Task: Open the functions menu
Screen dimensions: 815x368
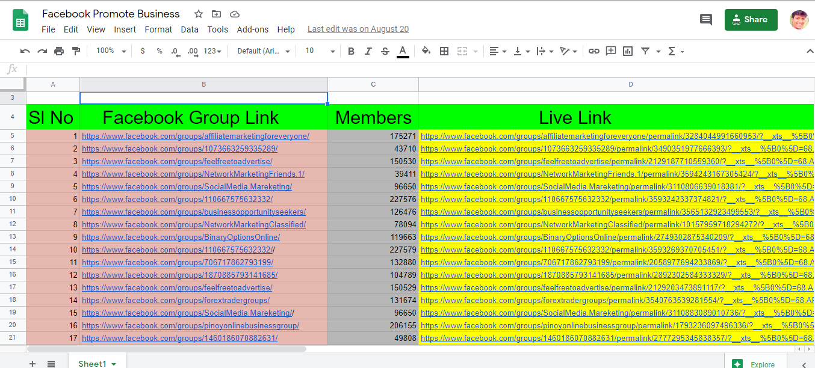Action: click(x=672, y=51)
